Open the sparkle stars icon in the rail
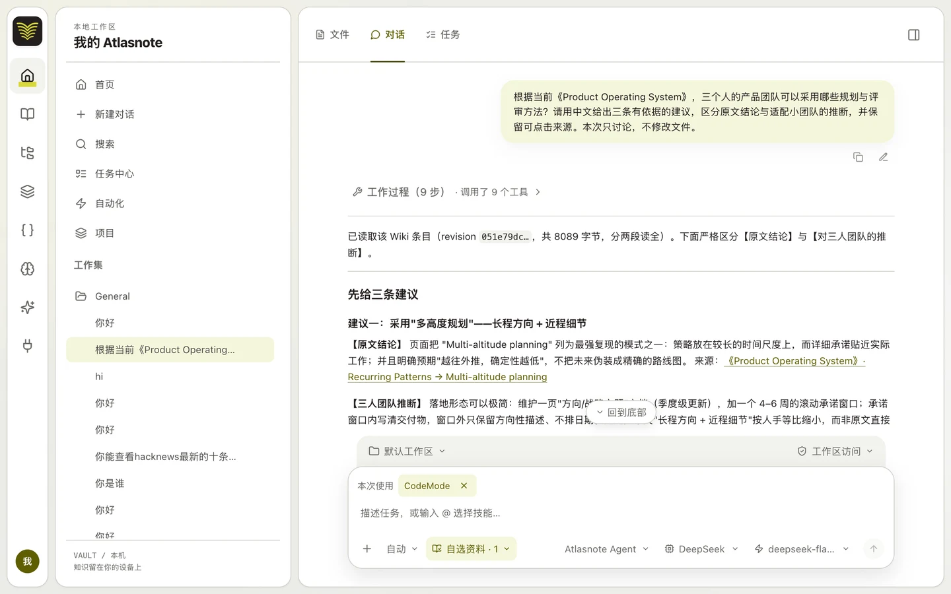The width and height of the screenshot is (951, 594). (27, 308)
